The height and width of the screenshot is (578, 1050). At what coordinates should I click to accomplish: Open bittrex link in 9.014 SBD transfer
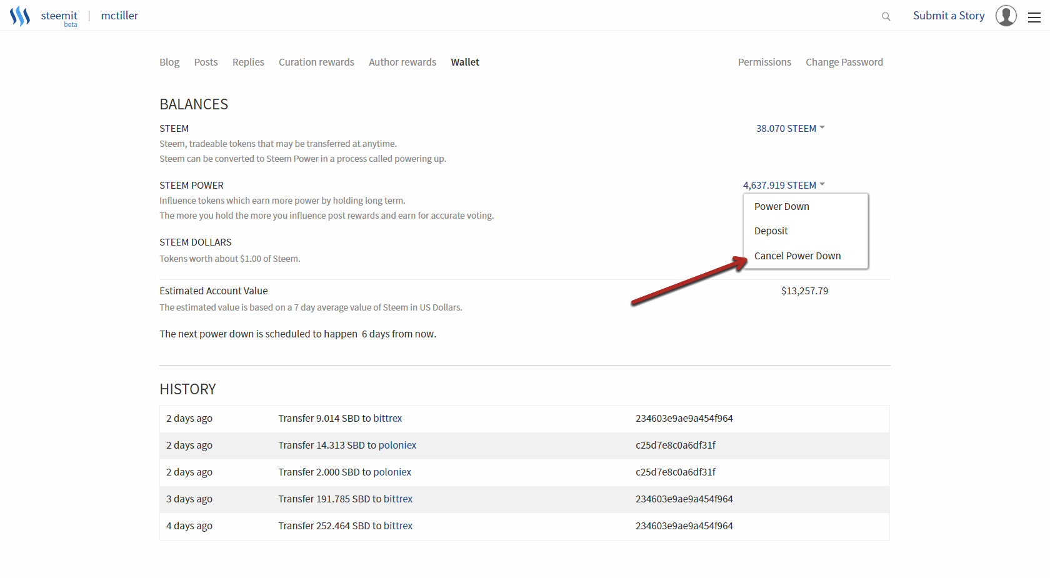point(387,418)
